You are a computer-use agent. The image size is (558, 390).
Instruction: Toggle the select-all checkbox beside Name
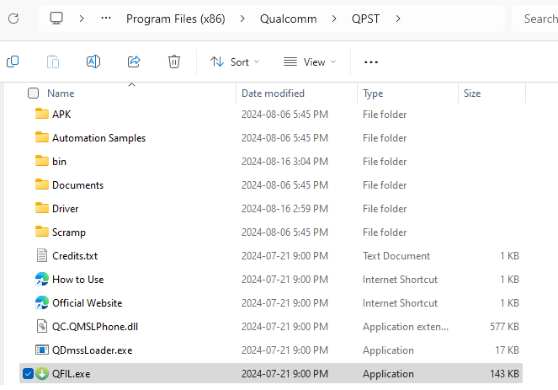(33, 93)
